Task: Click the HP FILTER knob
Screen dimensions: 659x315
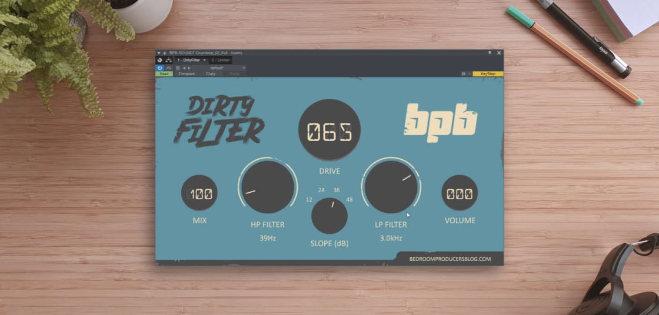Action: (x=268, y=187)
